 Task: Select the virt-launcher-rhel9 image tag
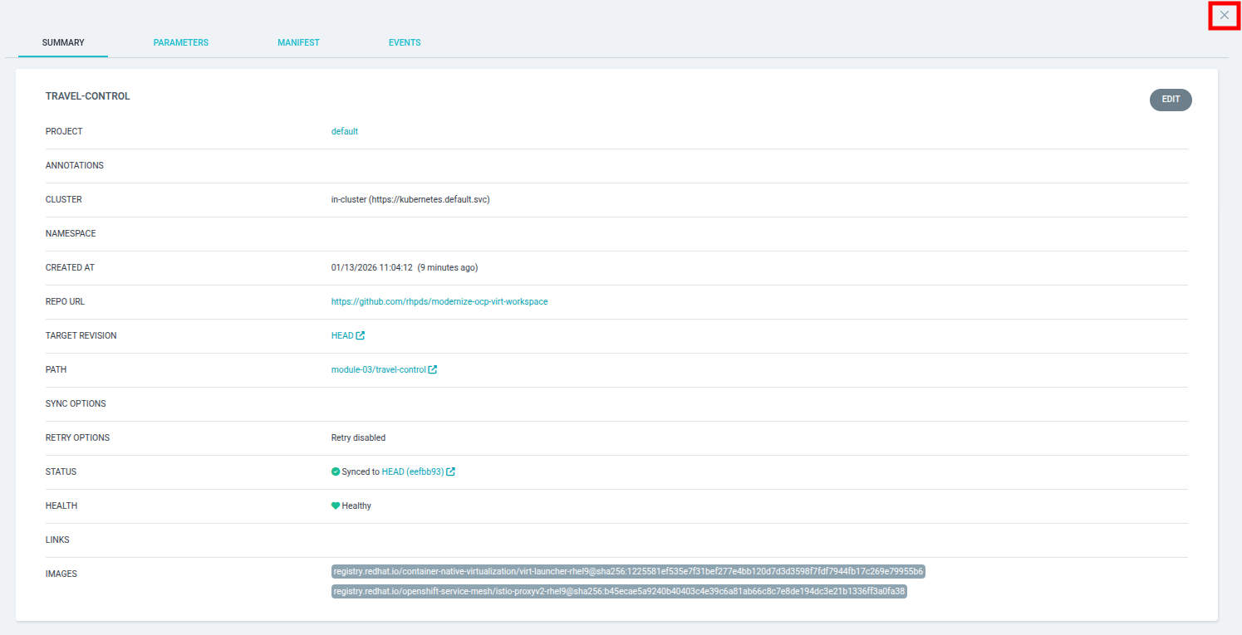point(628,571)
